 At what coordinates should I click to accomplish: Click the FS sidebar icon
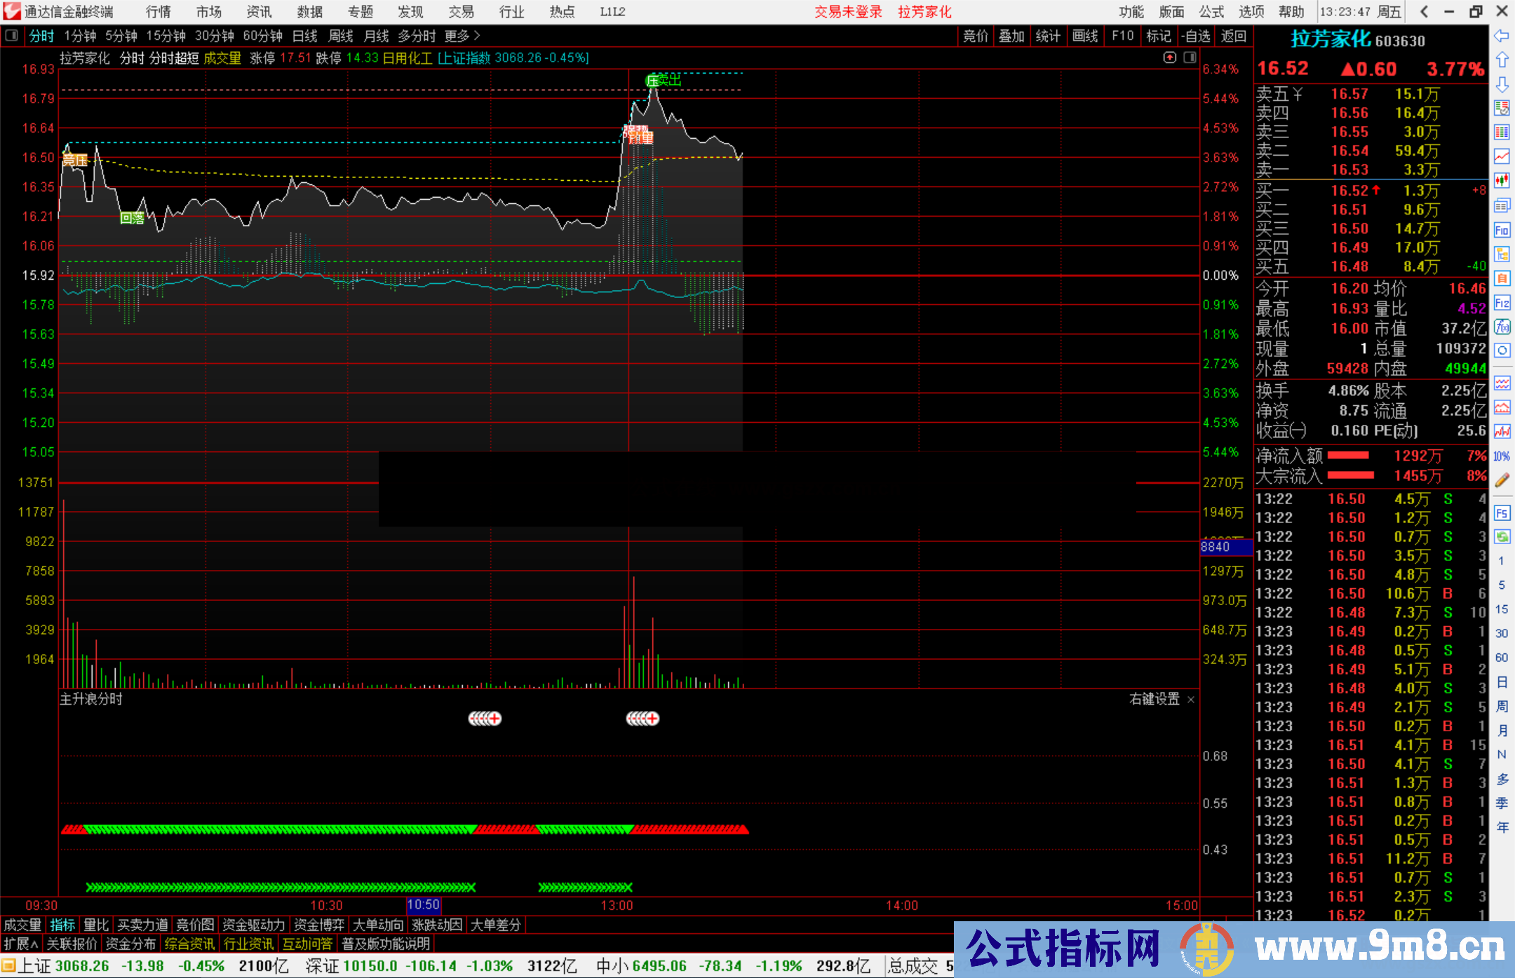[x=1502, y=513]
